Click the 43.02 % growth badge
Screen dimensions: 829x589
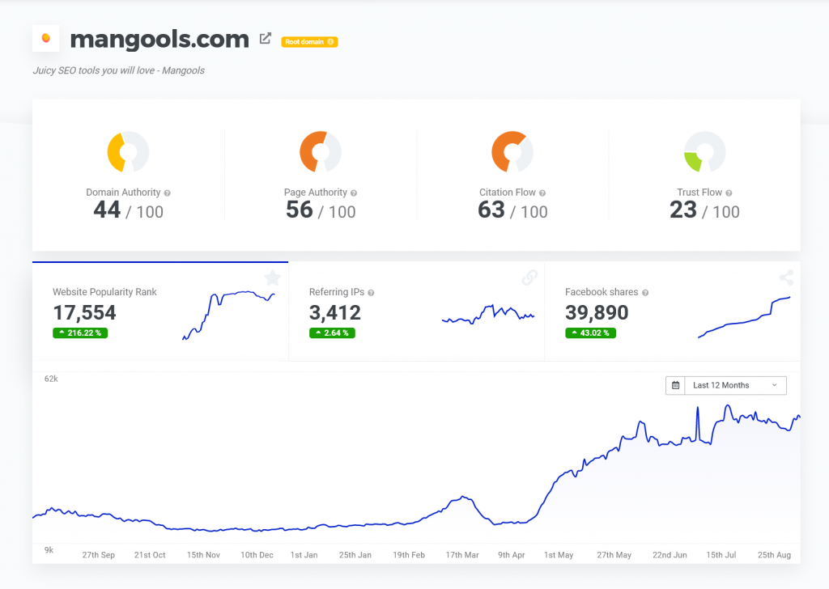590,333
